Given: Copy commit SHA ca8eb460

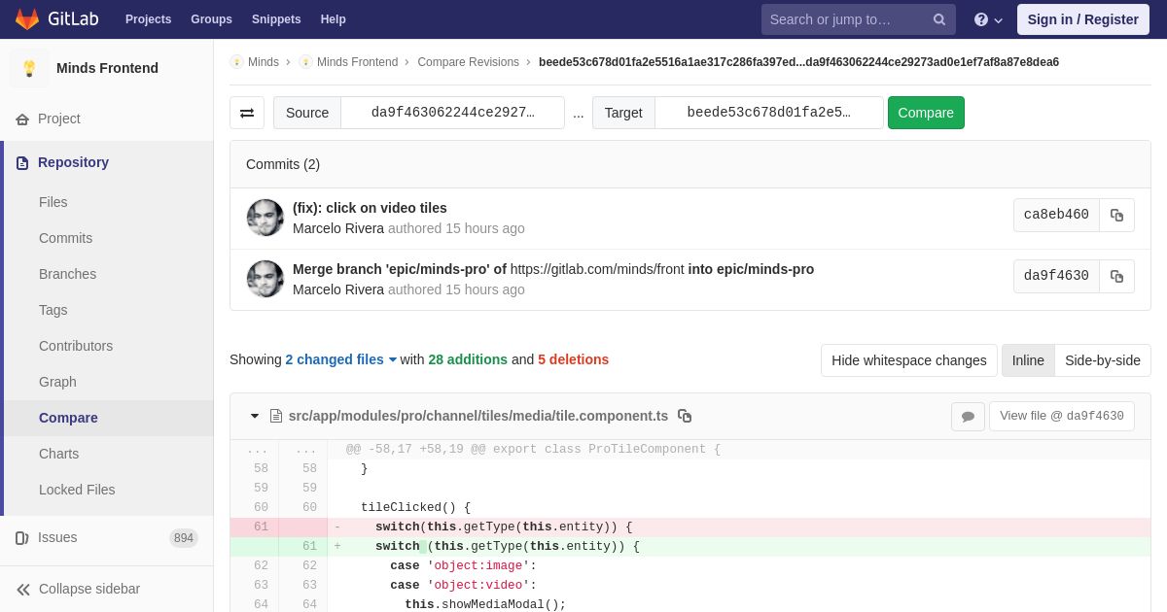Looking at the screenshot, I should click(x=1116, y=216).
